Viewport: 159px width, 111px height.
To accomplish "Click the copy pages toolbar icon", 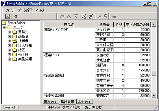I will [62, 16].
